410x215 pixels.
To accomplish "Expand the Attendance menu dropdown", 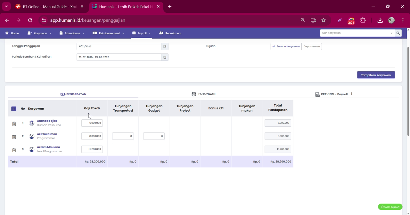I will 72,33.
